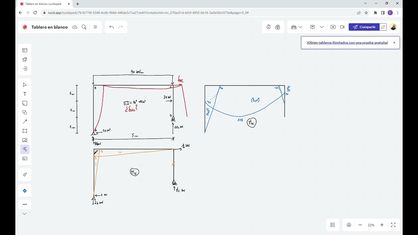The image size is (418, 235).
Task: Open the 22% zoom level menu
Action: pyautogui.click(x=371, y=225)
